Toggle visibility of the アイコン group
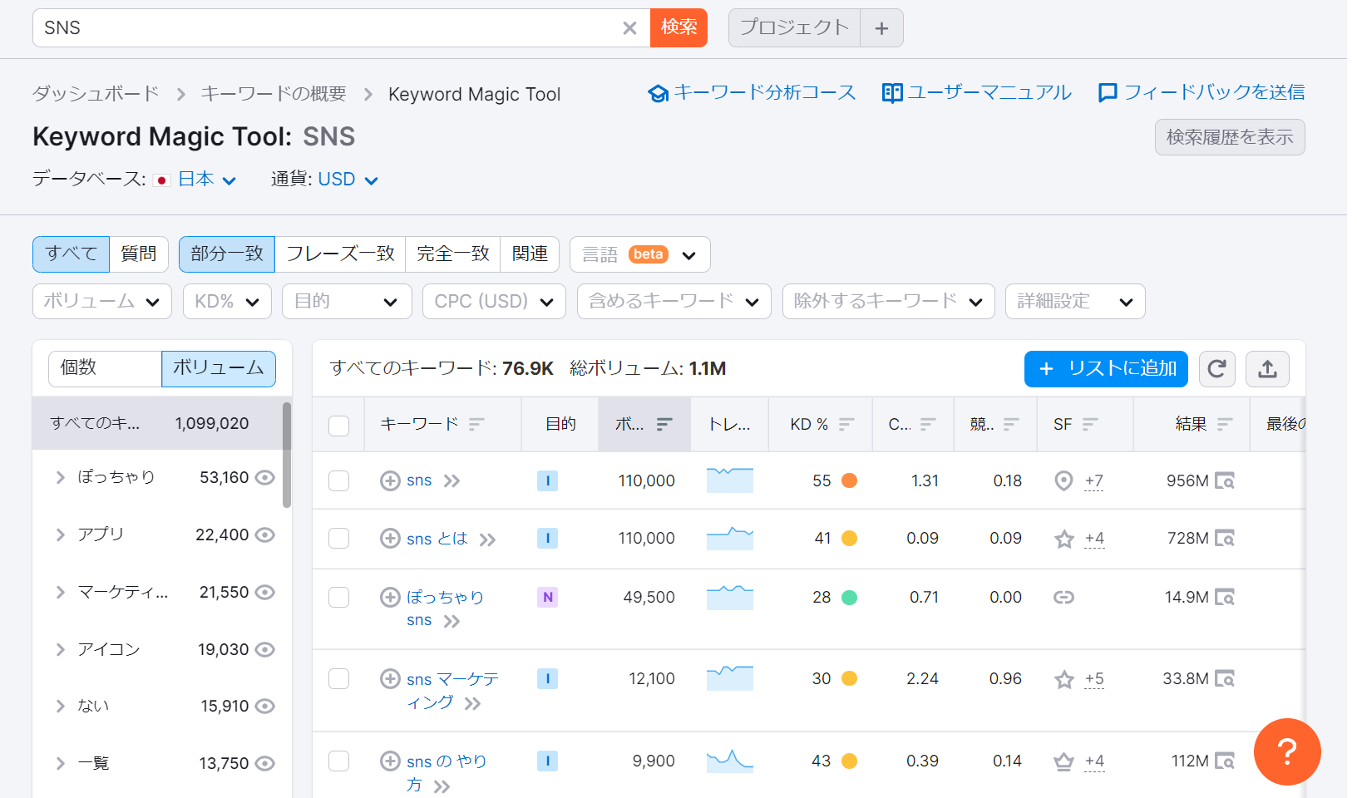The height and width of the screenshot is (798, 1357). 264,649
